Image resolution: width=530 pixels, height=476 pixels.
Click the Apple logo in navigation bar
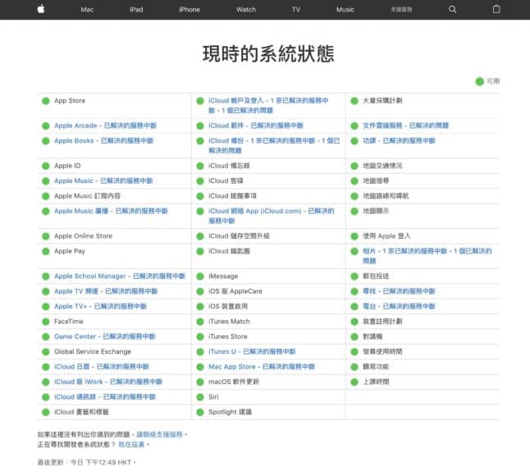point(41,9)
